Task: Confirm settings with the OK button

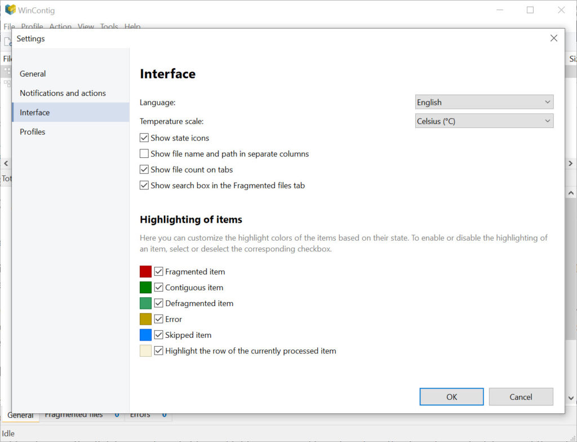Action: [x=451, y=397]
